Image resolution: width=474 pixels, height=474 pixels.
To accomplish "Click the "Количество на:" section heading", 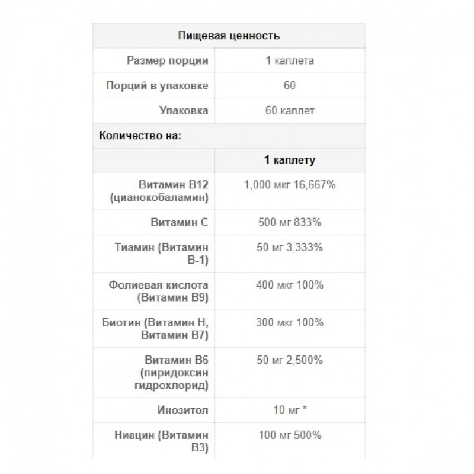I will (140, 135).
